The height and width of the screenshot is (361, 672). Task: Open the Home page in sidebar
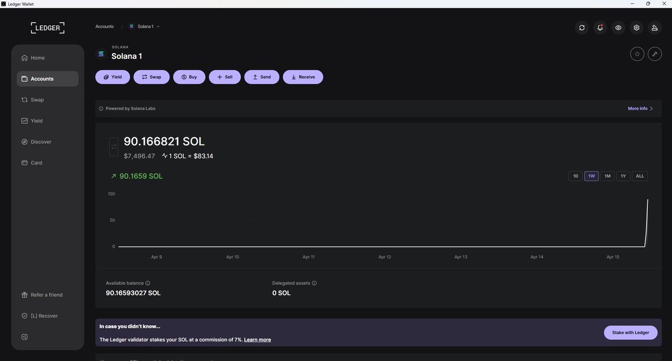point(48,58)
